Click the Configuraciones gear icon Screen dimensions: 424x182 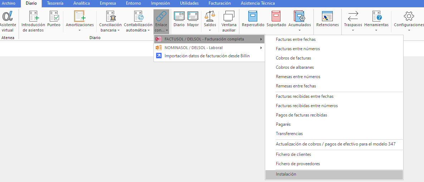coord(409,16)
